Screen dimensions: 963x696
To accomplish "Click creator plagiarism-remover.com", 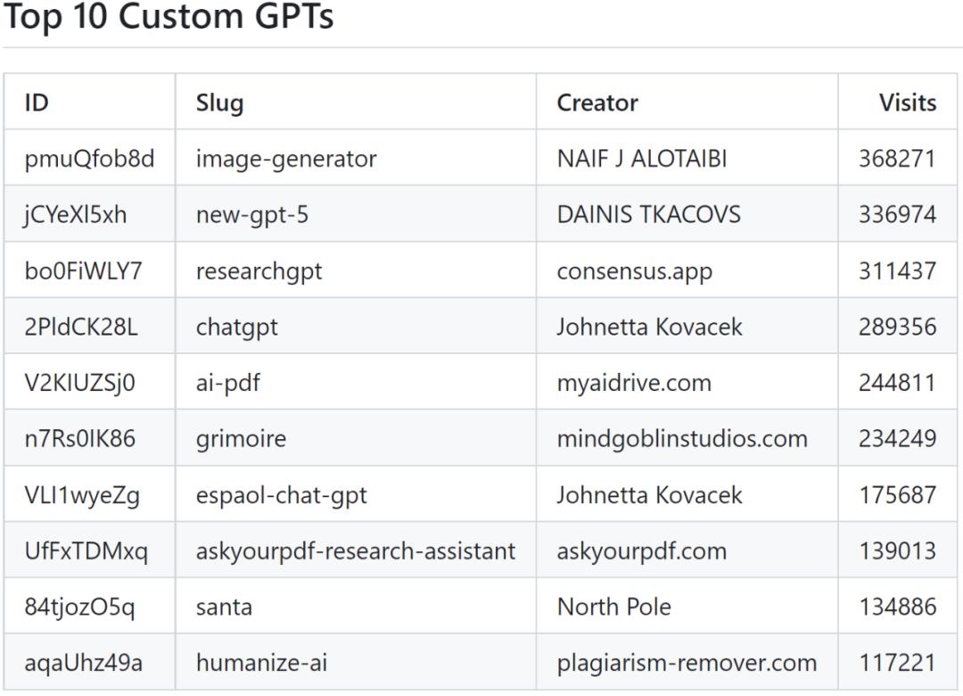I will tap(687, 664).
